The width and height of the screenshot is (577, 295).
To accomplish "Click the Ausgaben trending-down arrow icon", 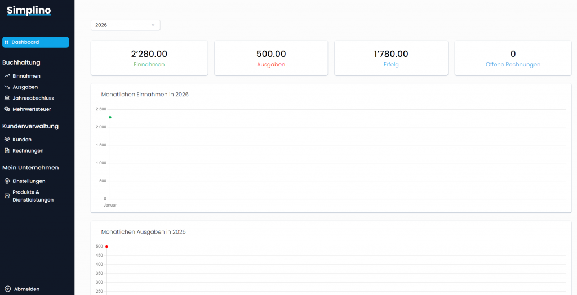I will [7, 87].
